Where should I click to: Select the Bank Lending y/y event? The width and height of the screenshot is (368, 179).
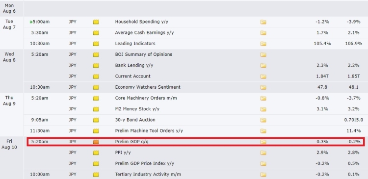[x=134, y=65]
